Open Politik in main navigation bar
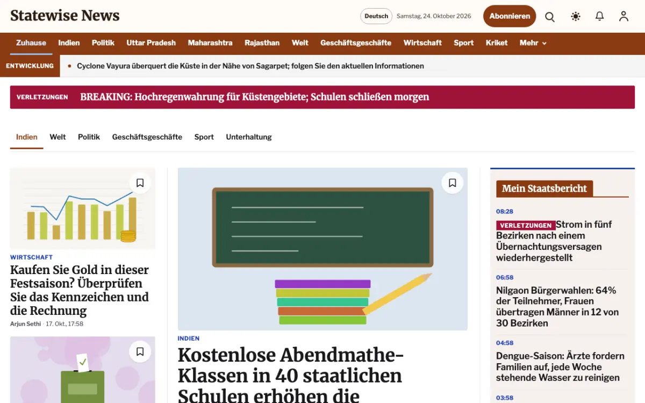Screen dimensions: 645x403 pyautogui.click(x=103, y=43)
